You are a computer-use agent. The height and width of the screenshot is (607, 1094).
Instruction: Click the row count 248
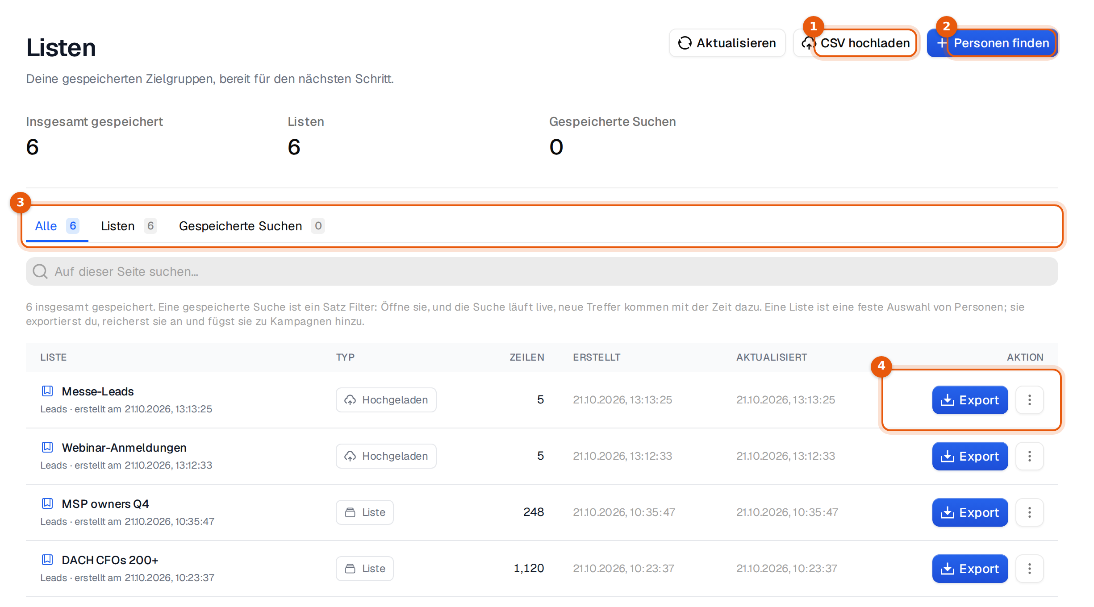534,512
